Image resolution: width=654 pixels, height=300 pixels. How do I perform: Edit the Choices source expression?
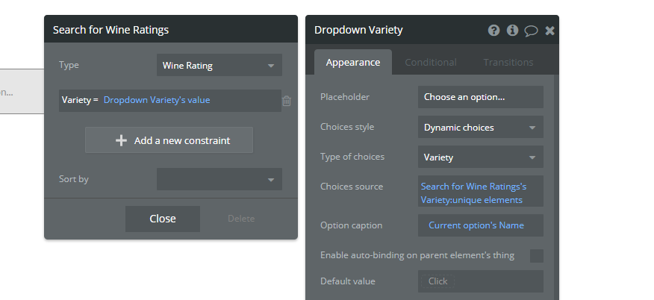(480, 193)
